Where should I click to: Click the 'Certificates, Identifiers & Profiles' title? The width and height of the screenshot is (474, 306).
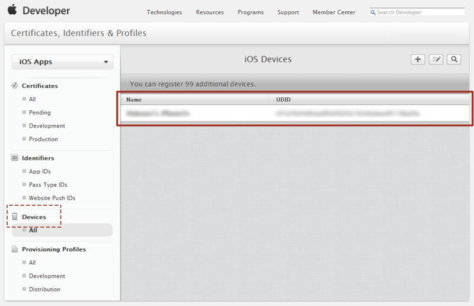[79, 33]
